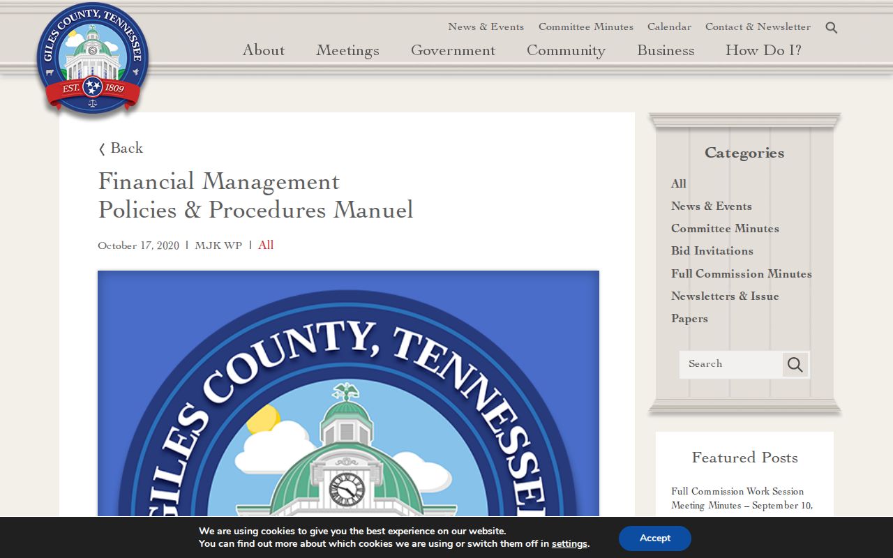Click the sidebar search magnifier button
This screenshot has width=893, height=558.
tap(795, 364)
